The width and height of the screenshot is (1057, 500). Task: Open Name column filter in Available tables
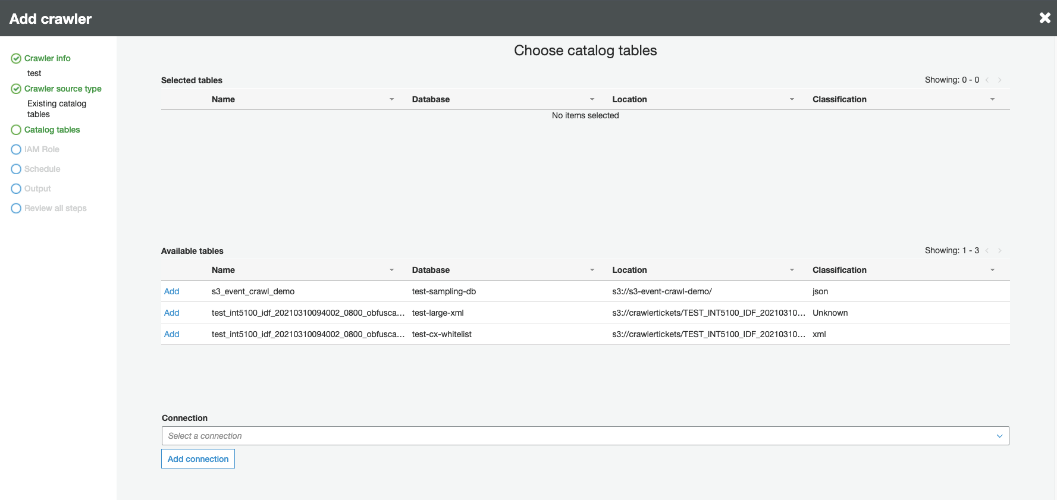(x=391, y=270)
